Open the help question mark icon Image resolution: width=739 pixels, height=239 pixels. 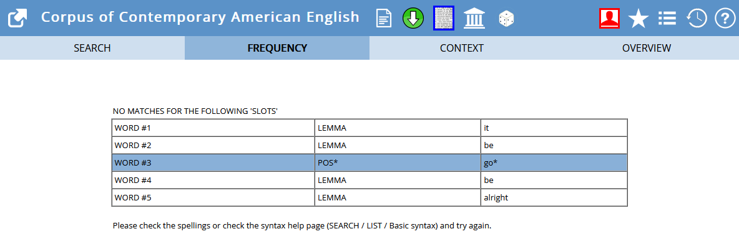[725, 18]
